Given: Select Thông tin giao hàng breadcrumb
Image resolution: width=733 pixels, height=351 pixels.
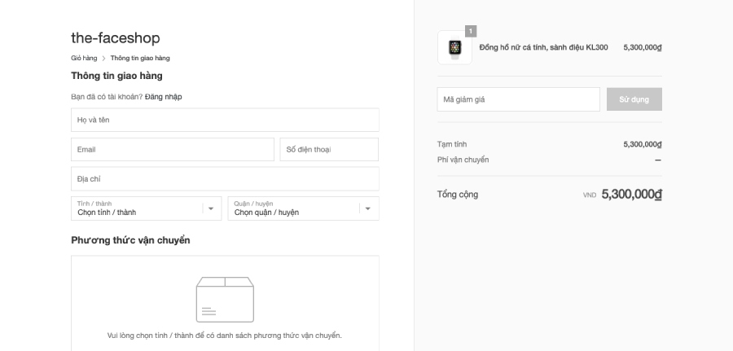Looking at the screenshot, I should (140, 58).
